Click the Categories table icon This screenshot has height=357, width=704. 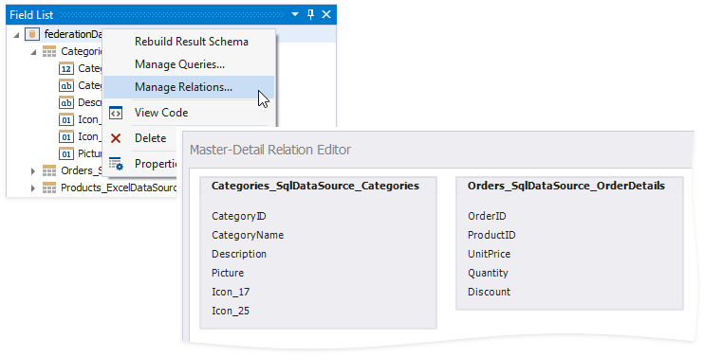49,51
